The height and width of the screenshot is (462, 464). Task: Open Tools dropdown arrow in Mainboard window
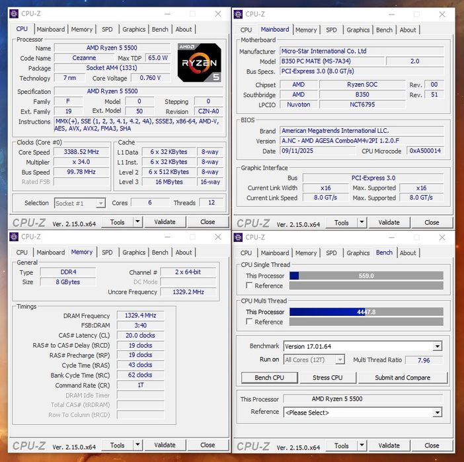pos(362,222)
